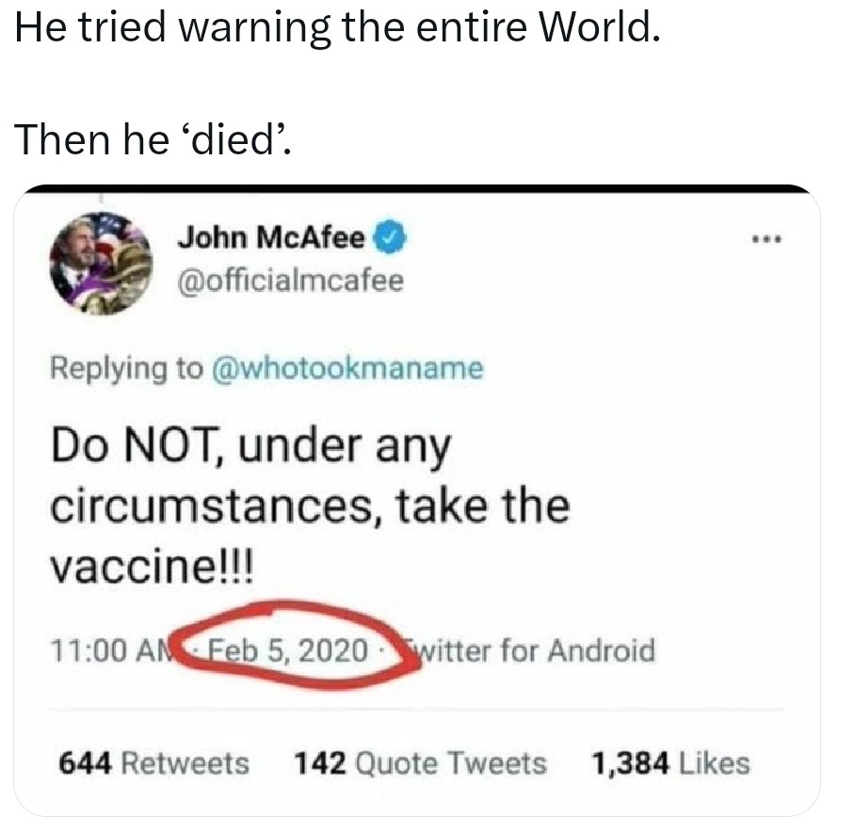Open the @officialmcafee handle

click(x=291, y=280)
